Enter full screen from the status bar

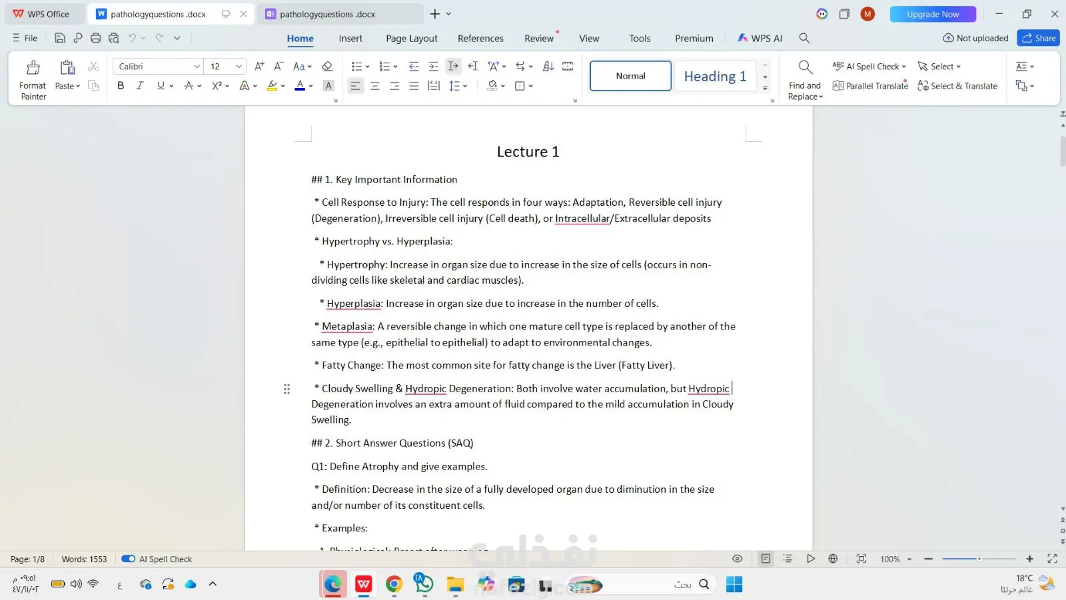(1053, 559)
